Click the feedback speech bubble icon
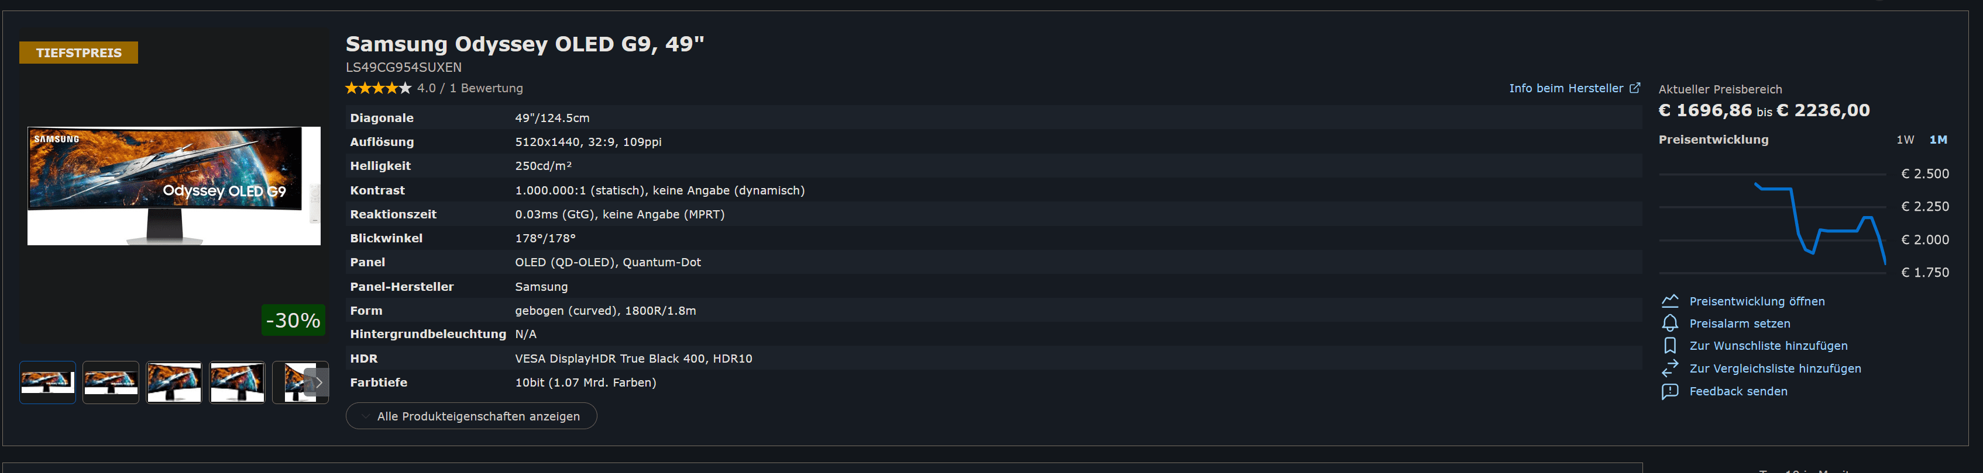This screenshot has height=473, width=1983. pyautogui.click(x=1669, y=392)
